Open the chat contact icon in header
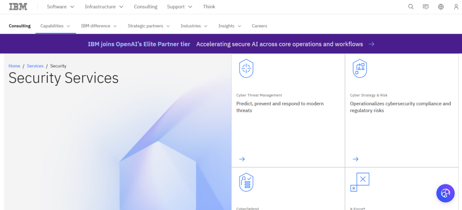This screenshot has width=462, height=210. pyautogui.click(x=426, y=7)
